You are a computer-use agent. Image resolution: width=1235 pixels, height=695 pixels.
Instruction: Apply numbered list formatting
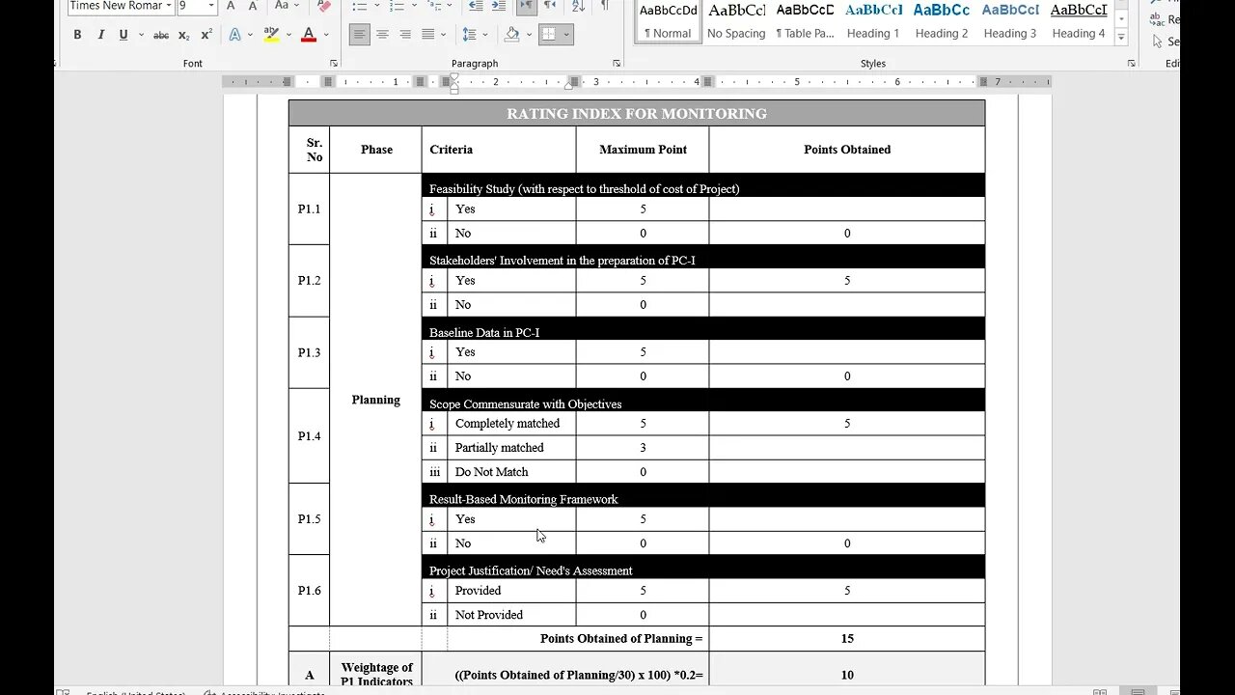pyautogui.click(x=396, y=6)
